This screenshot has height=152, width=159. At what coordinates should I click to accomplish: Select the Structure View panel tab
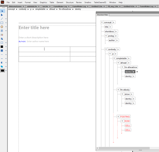coord(102,15)
